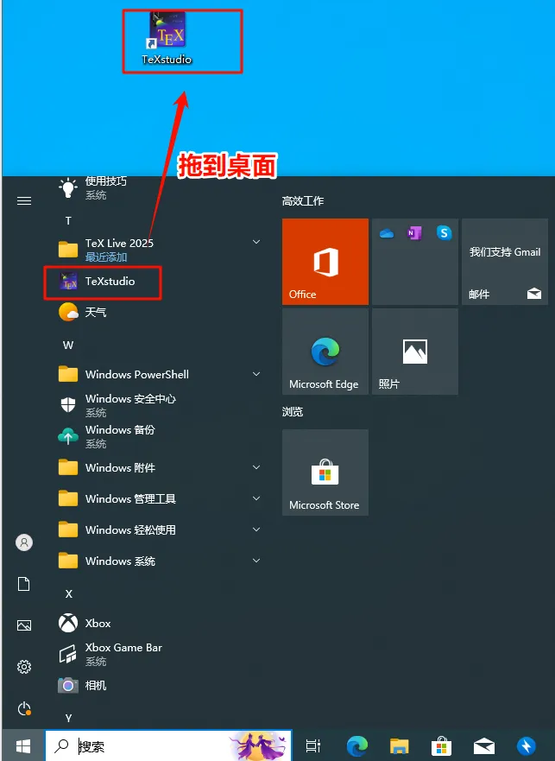Viewport: 555px width, 761px height.
Task: Open File Explorer from the taskbar
Action: point(400,746)
